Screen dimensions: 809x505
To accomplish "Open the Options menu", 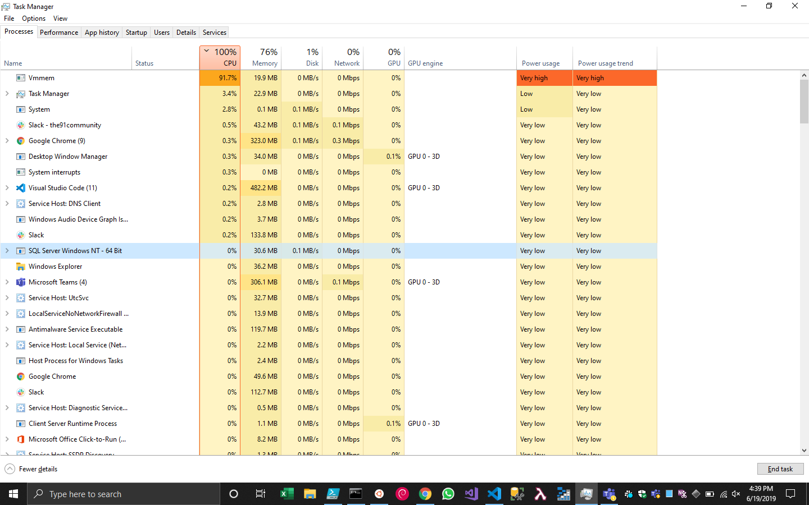I will coord(34,19).
